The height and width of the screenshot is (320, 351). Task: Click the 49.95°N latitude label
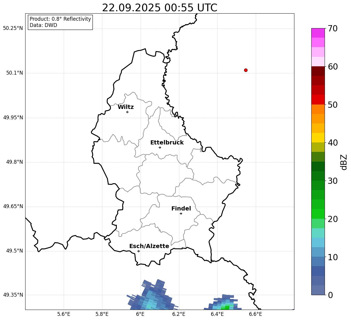click(13, 118)
